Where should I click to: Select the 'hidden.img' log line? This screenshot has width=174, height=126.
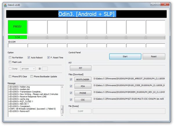click(19, 87)
